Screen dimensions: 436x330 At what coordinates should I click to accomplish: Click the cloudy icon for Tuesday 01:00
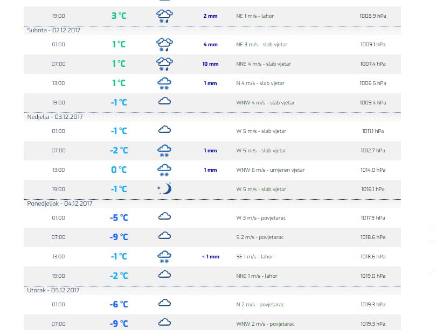coord(164,303)
